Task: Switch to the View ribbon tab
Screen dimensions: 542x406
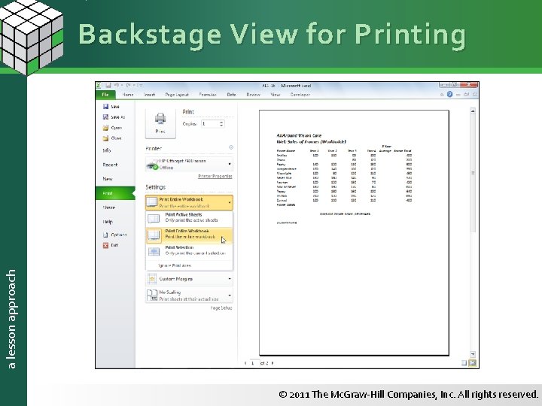Action: pos(276,94)
